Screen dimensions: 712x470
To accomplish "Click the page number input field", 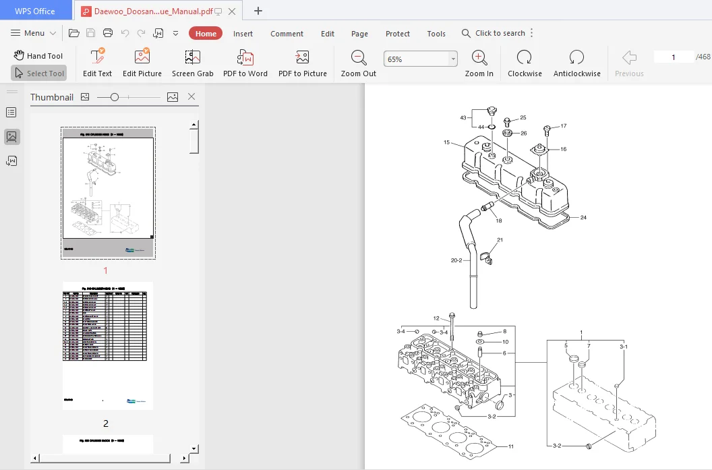I will tap(674, 57).
